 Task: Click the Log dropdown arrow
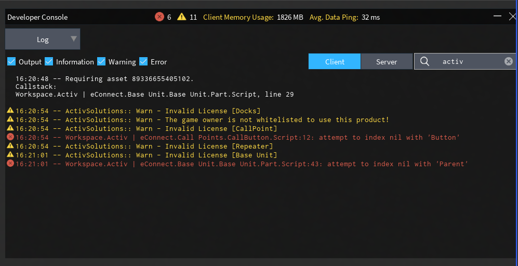[74, 39]
